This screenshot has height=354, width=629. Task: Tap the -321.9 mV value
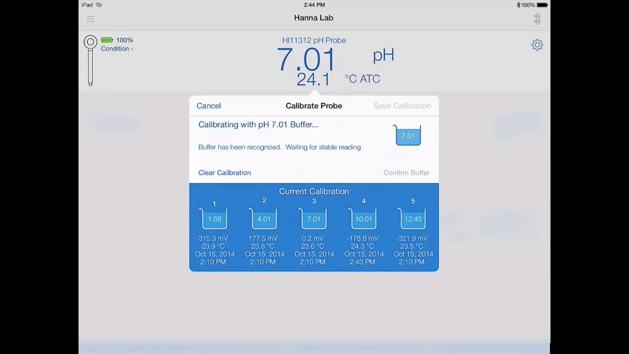(x=412, y=238)
